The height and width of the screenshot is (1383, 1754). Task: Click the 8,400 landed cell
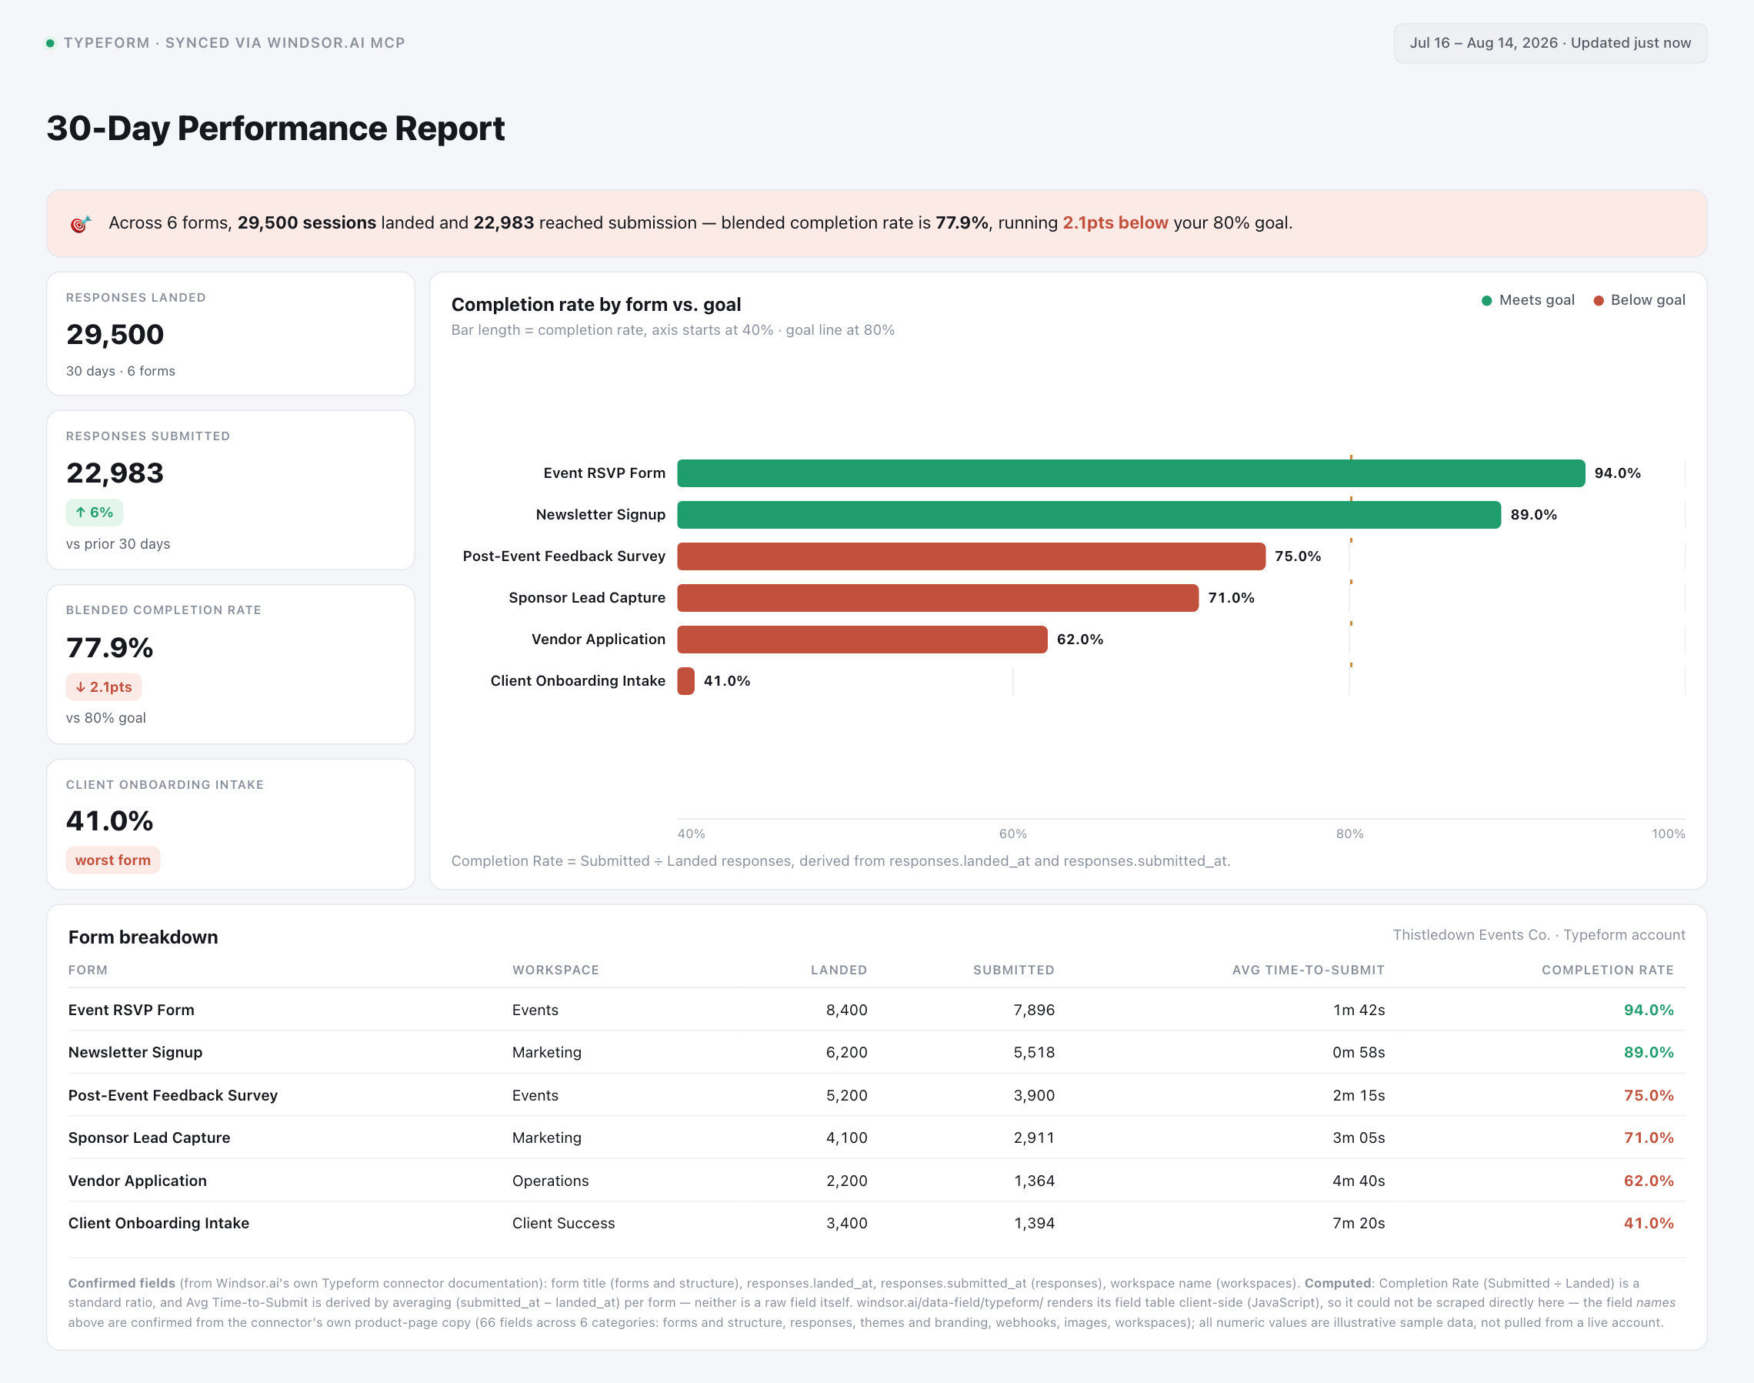point(847,1010)
